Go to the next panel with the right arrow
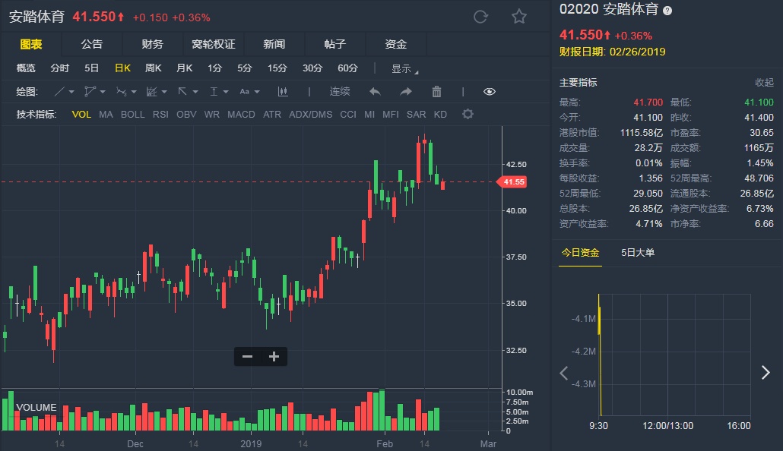Screen dimensions: 783x451 point(766,372)
